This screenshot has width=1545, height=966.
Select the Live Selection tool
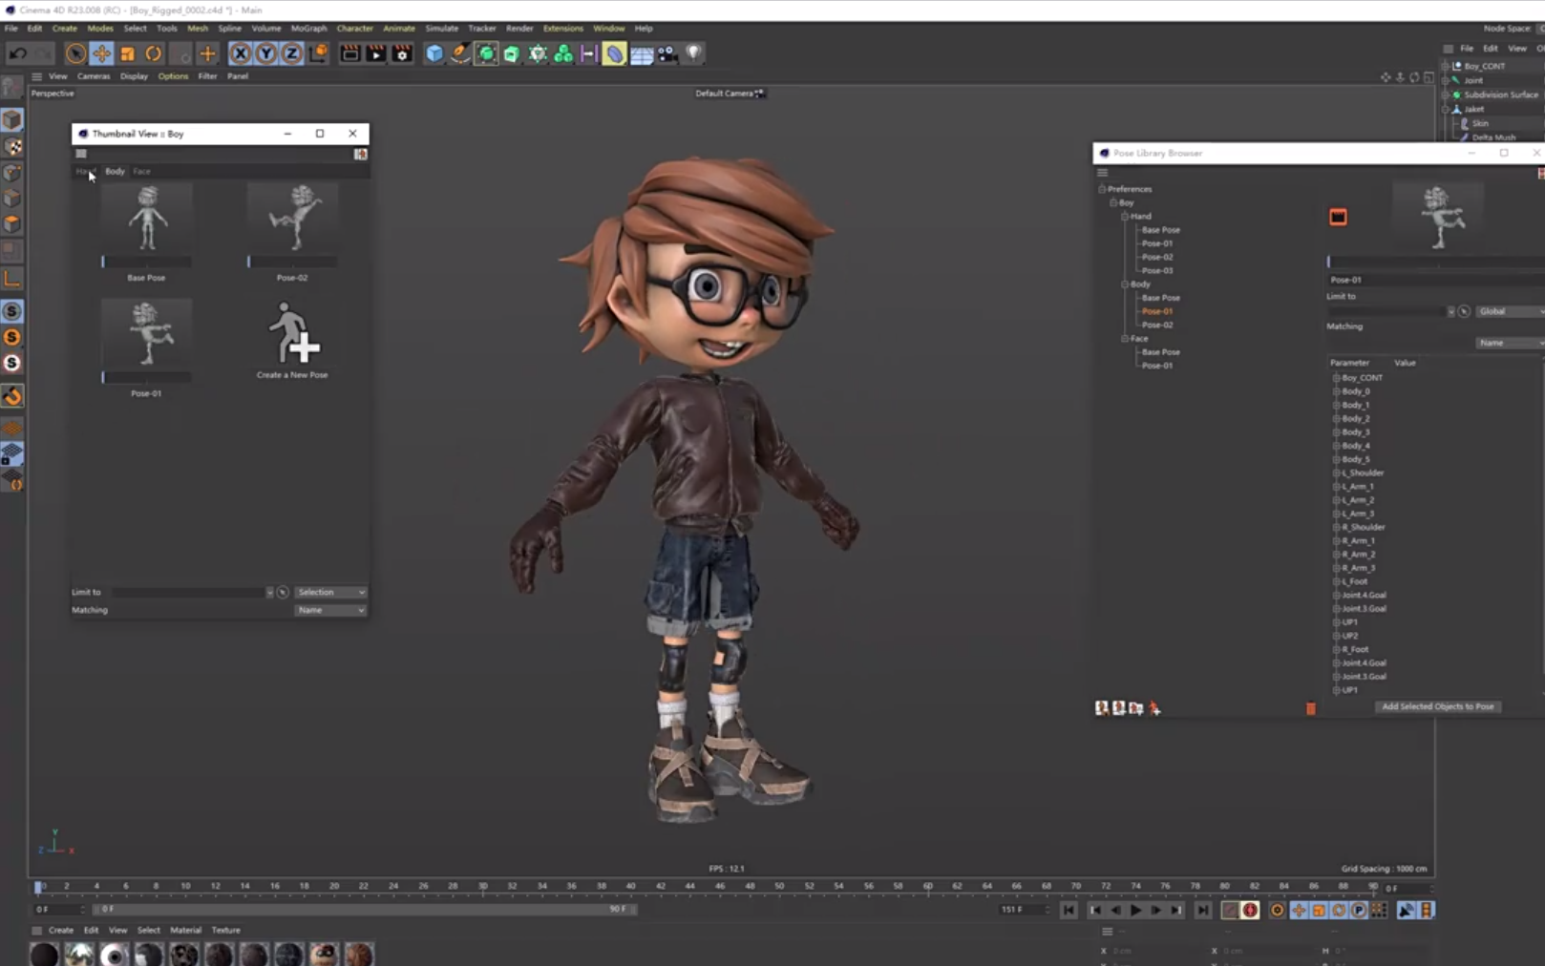point(75,53)
